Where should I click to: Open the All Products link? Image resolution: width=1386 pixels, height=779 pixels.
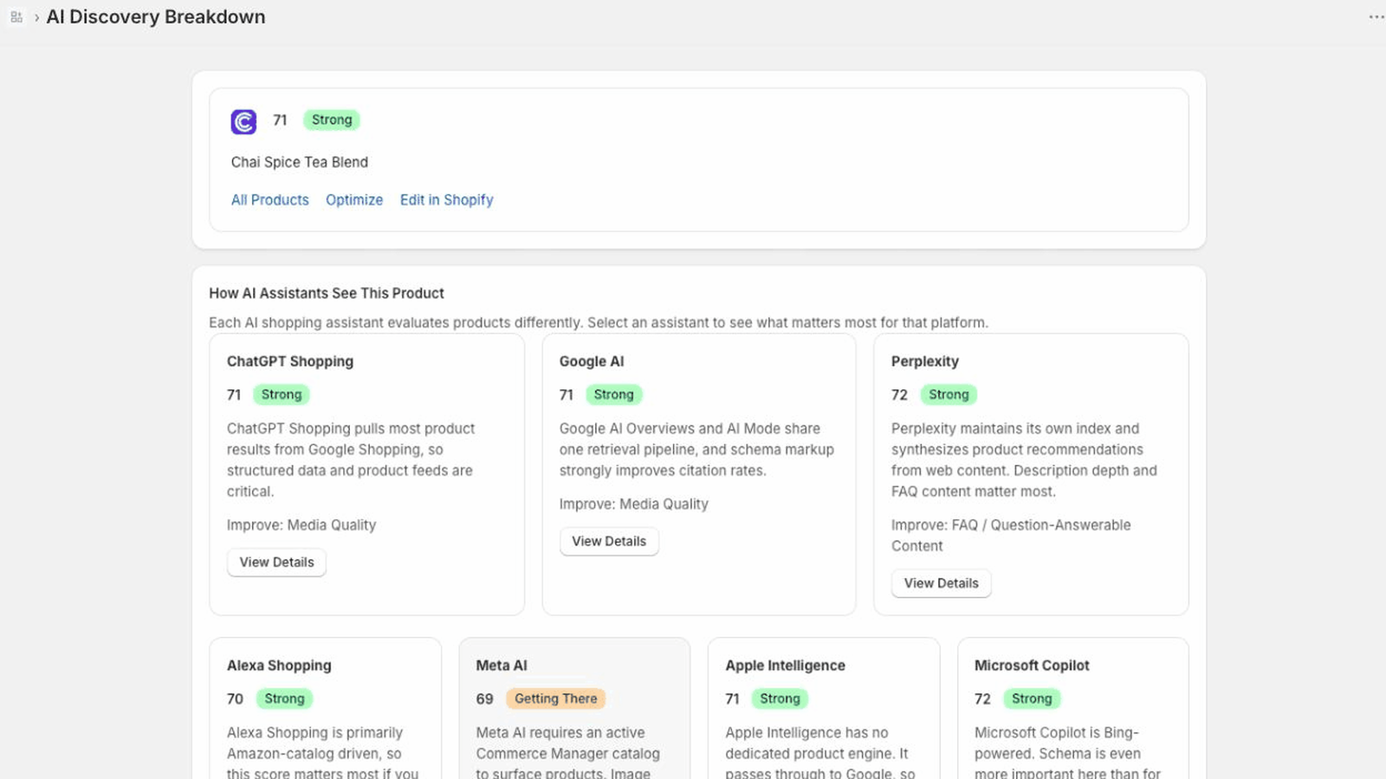point(269,200)
